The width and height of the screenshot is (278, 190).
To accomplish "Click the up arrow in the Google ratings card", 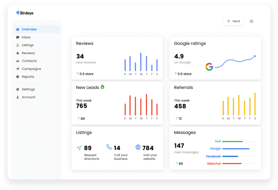I will tap(176, 74).
